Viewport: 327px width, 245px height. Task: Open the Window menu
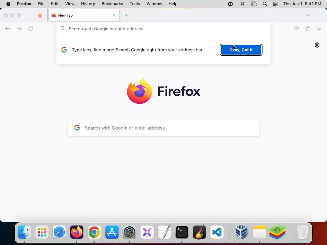click(154, 4)
